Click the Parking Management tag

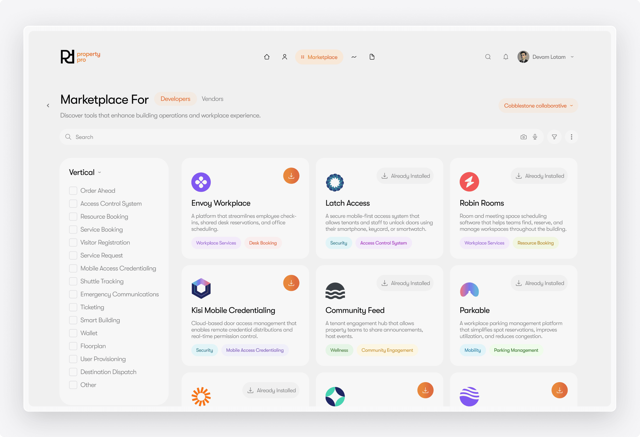(x=516, y=350)
